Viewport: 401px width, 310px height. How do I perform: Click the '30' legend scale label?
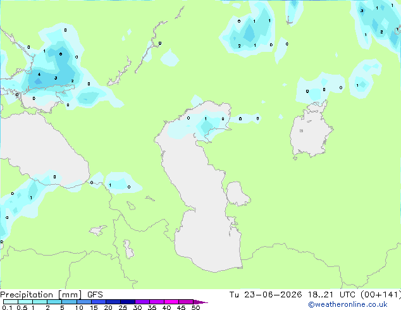(x=137, y=307)
